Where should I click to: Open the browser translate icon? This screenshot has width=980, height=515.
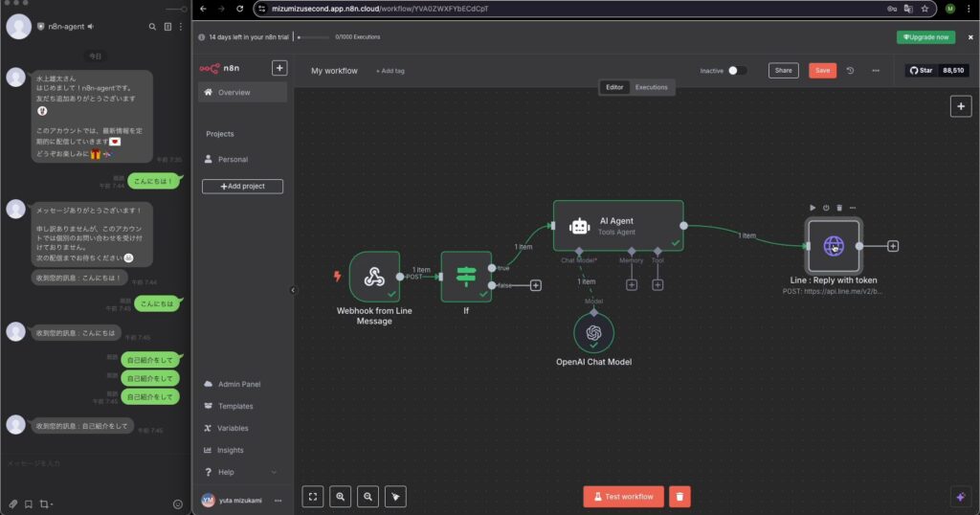[908, 9]
